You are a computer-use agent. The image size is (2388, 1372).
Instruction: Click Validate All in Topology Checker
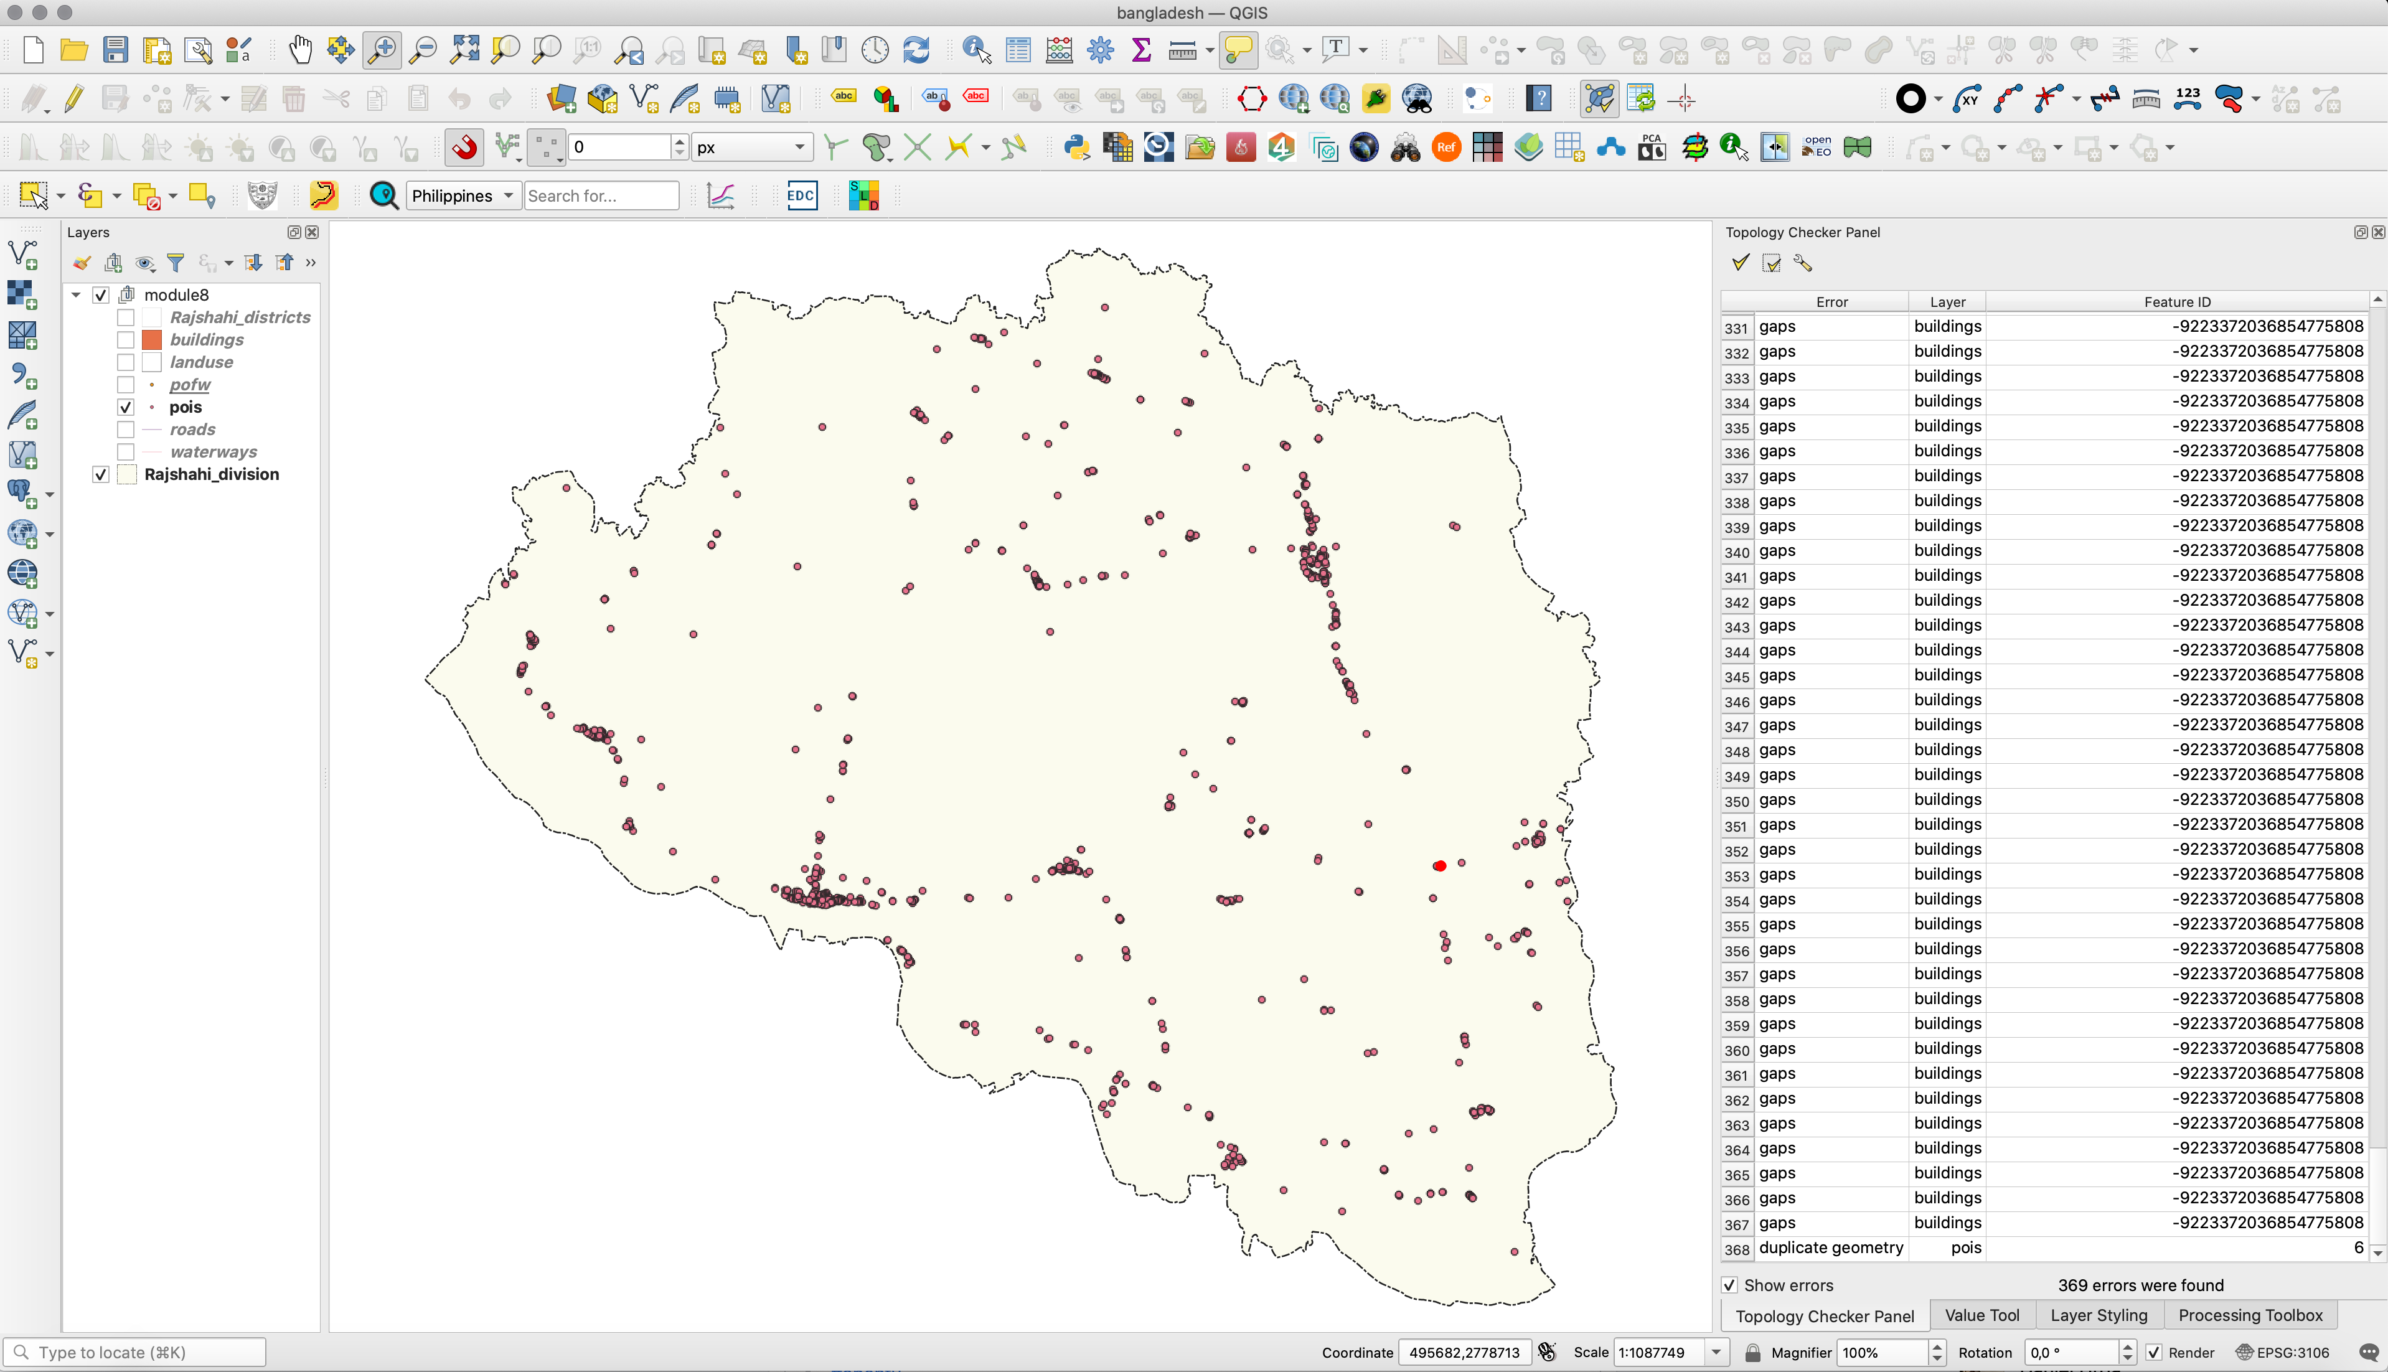point(1739,263)
